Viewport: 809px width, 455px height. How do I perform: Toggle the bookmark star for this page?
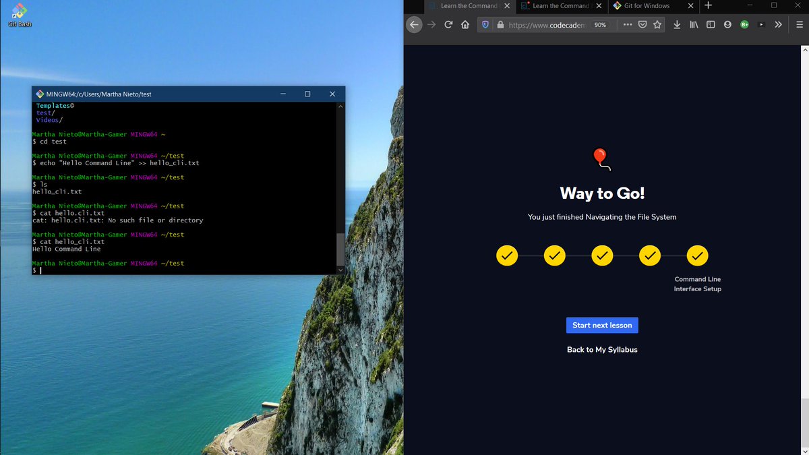[x=657, y=24]
